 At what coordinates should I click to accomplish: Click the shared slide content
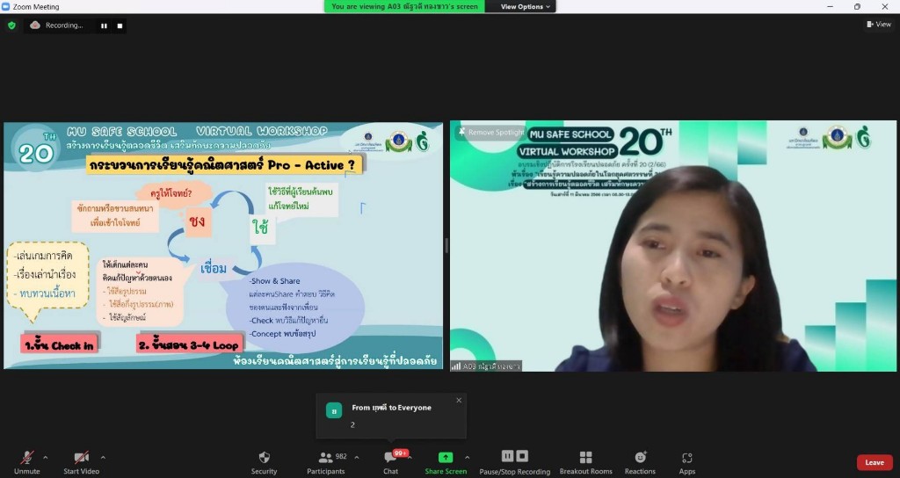[223, 246]
